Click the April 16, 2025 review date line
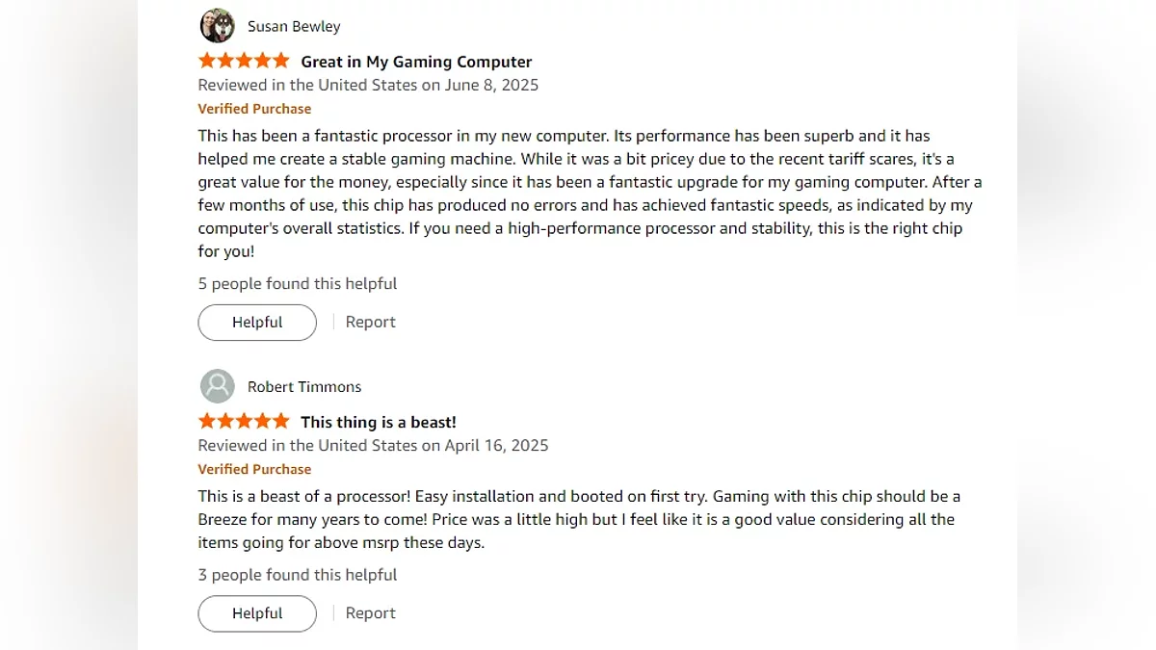Image resolution: width=1156 pixels, height=650 pixels. pos(373,445)
